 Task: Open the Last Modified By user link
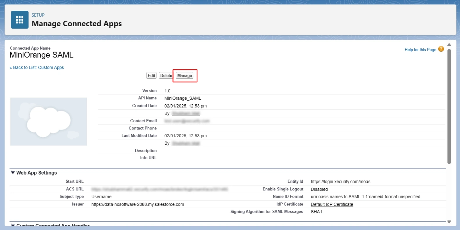click(186, 143)
